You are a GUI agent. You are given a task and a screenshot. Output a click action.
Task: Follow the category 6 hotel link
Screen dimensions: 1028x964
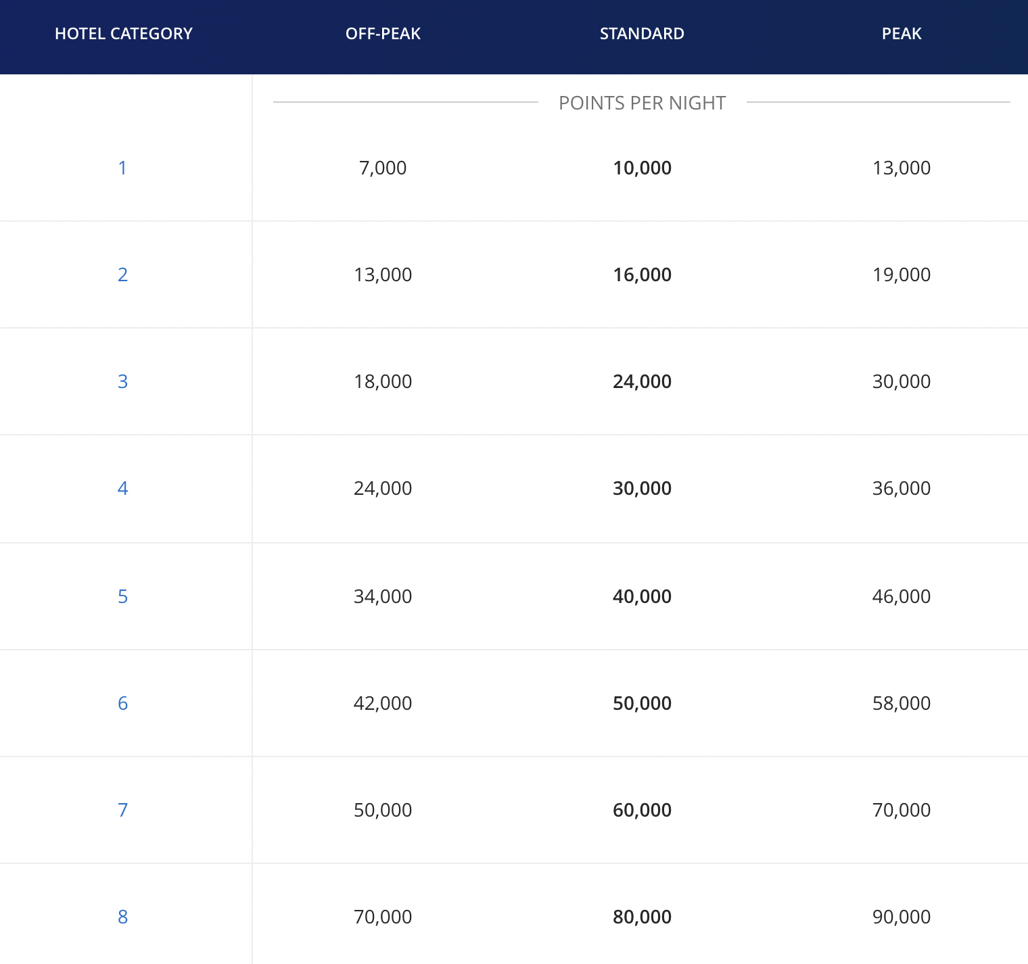(x=122, y=703)
